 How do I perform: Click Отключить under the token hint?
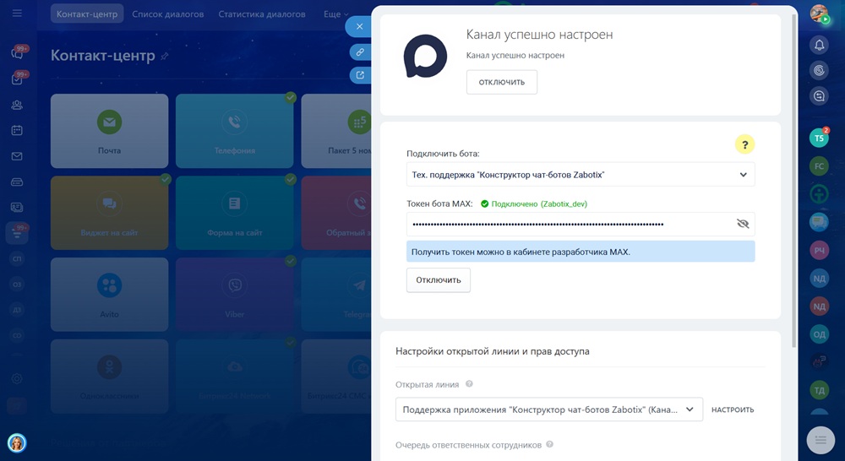(438, 280)
